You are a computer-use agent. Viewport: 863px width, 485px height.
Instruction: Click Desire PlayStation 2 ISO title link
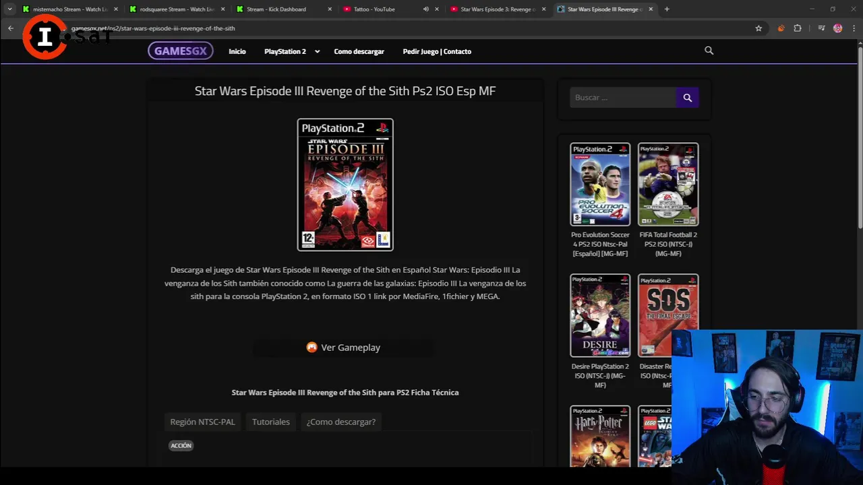(600, 376)
